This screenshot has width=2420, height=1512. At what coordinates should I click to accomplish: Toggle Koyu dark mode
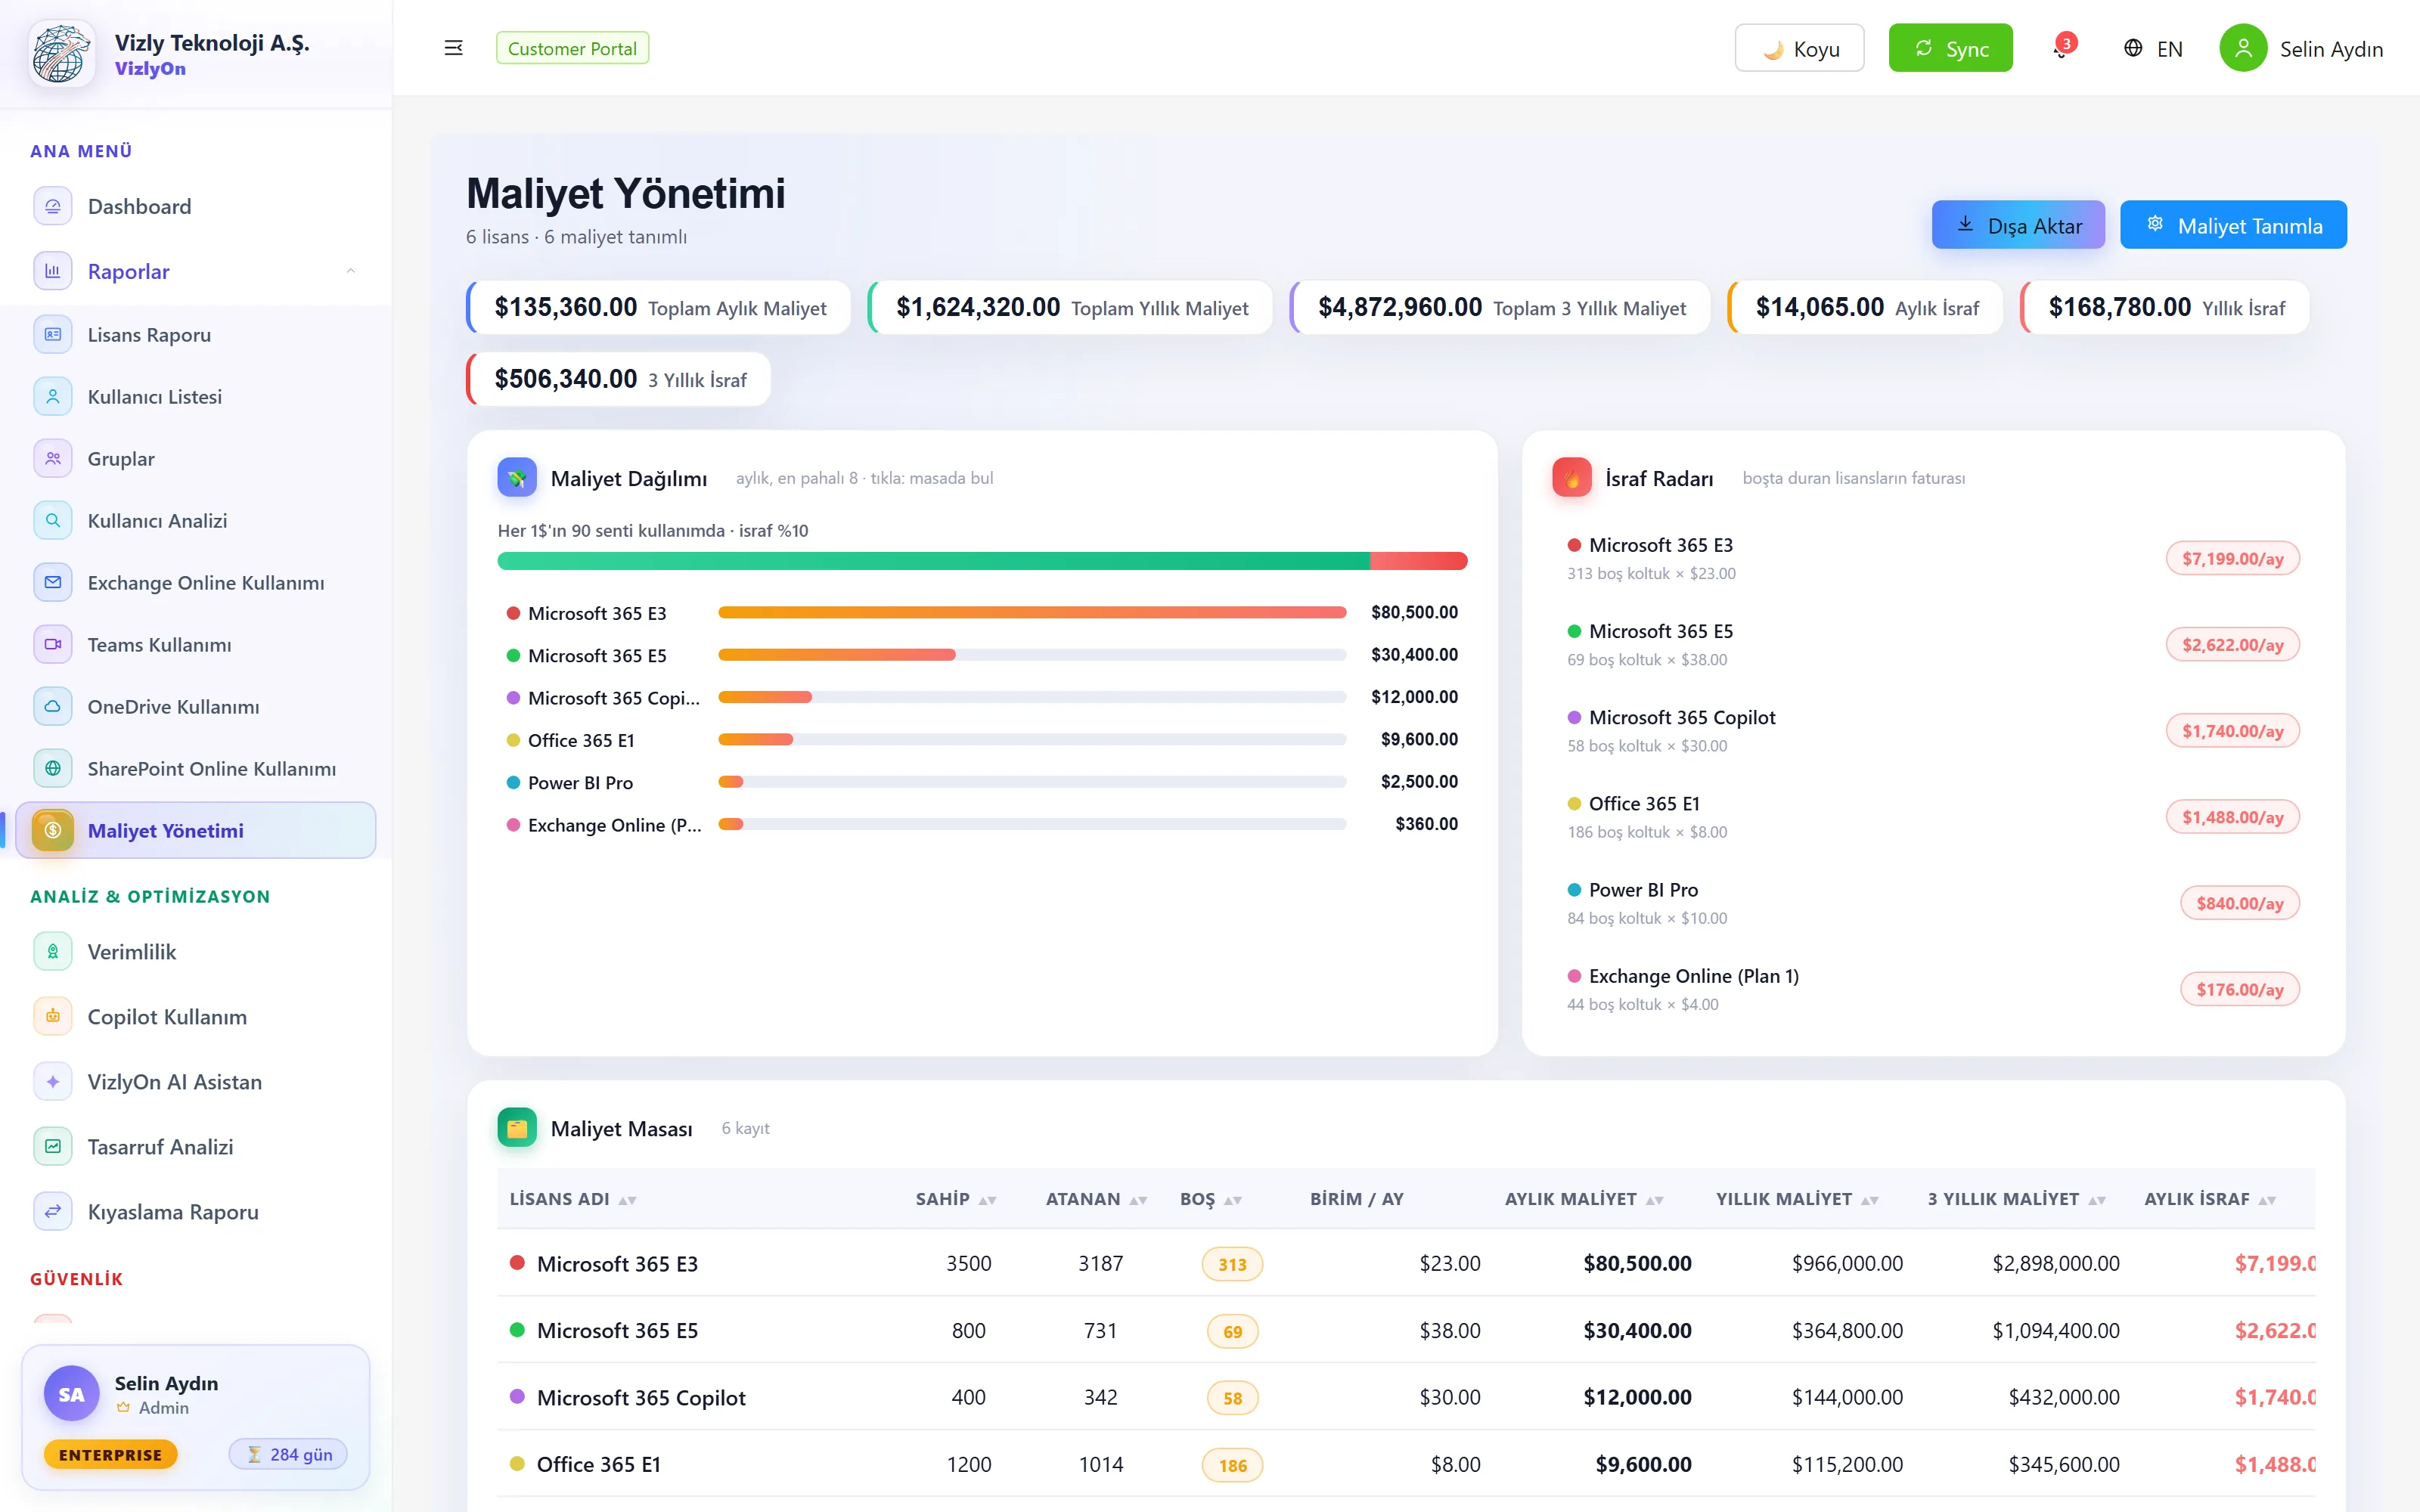point(1799,48)
